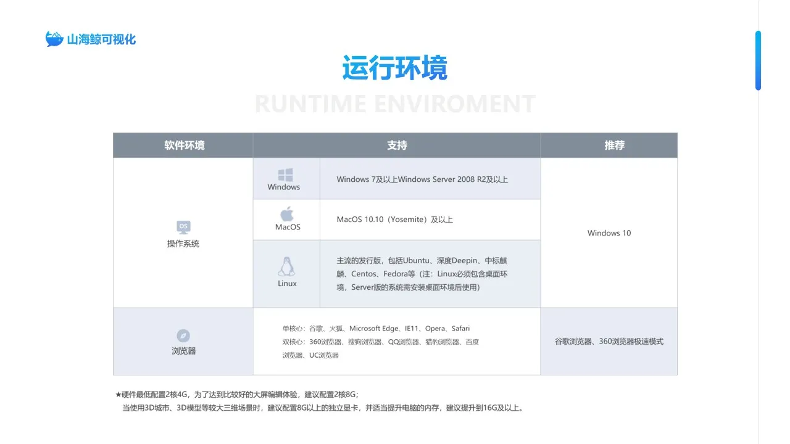
Task: Click the blue vertical scrollbar thumb
Action: pos(758,60)
